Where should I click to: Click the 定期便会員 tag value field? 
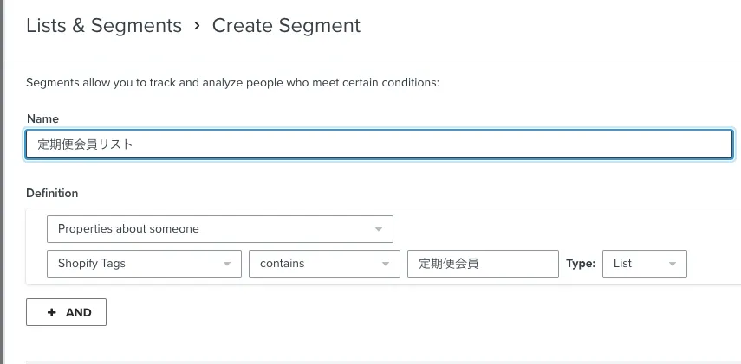(482, 264)
